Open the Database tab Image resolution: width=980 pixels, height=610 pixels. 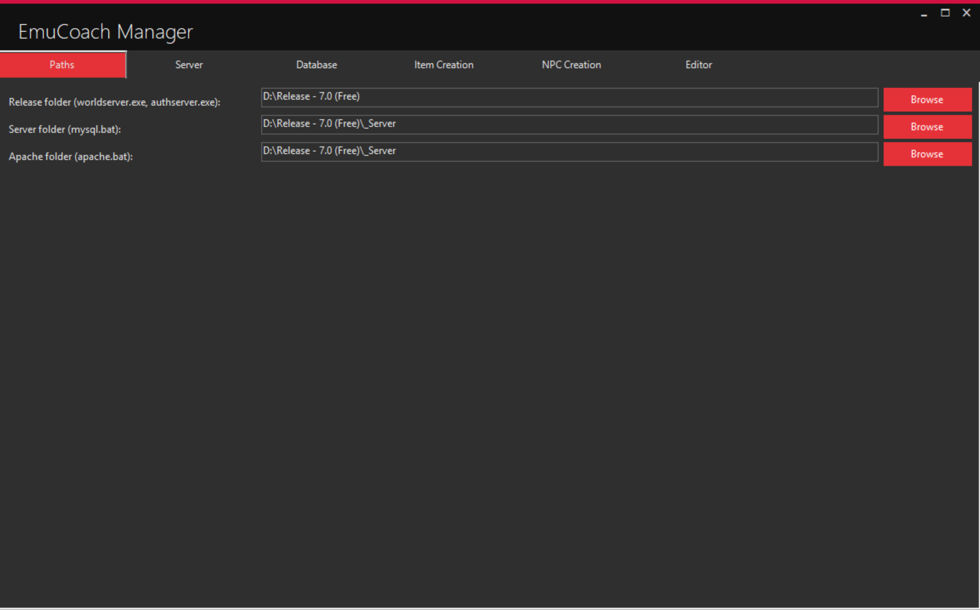coord(316,65)
